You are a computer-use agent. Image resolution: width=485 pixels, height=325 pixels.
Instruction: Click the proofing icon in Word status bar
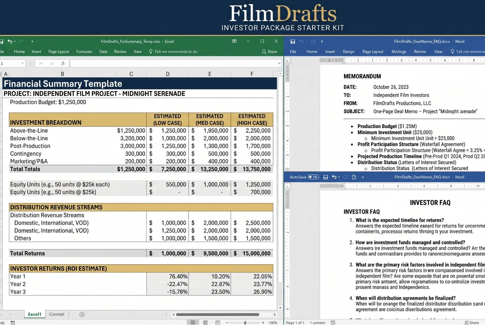tap(333, 323)
